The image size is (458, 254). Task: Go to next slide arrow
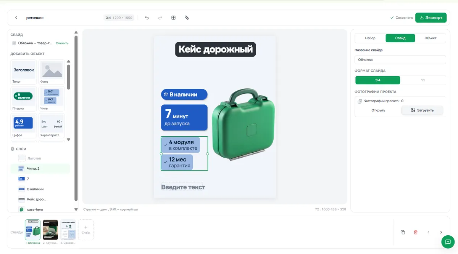[x=441, y=232]
